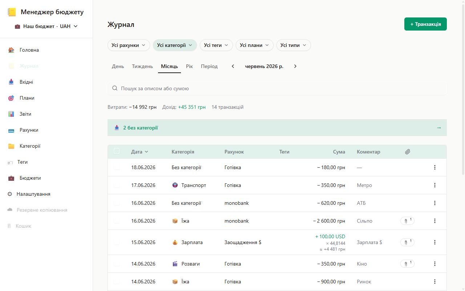Open Усі рахунки filter dropdown
The image size is (465, 291).
[x=129, y=45]
